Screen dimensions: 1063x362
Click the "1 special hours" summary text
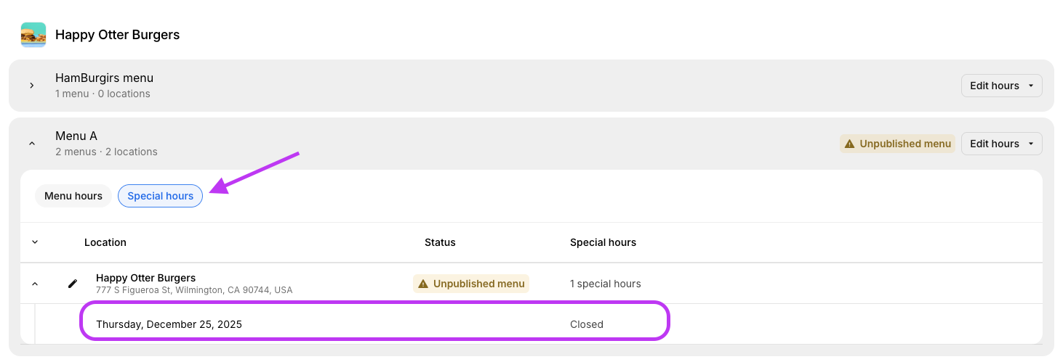tap(605, 284)
